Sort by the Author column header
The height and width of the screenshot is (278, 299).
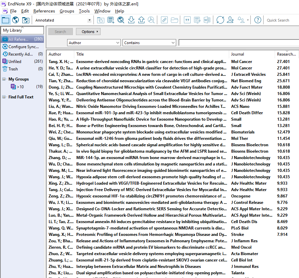[x=60, y=54]
